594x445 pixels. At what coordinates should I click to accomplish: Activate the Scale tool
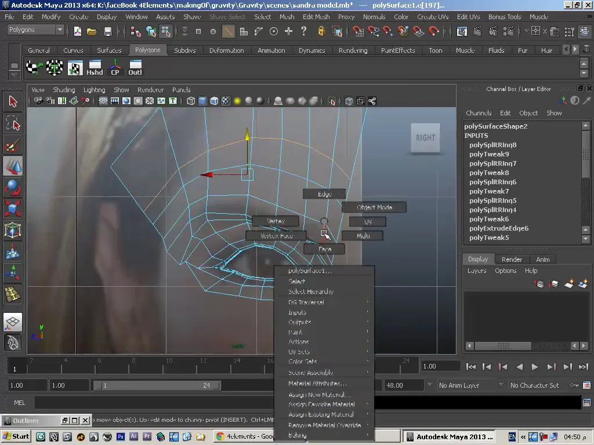(13, 209)
